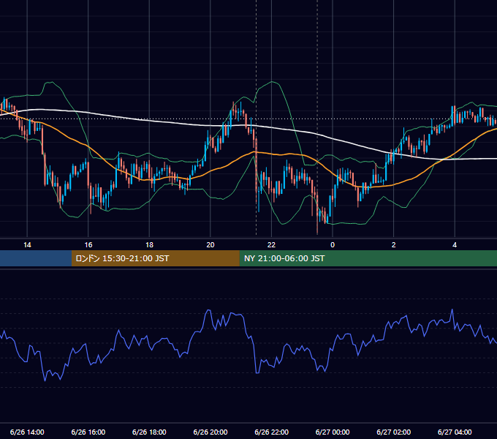Click the 6/26 20:00 date label

click(x=210, y=432)
